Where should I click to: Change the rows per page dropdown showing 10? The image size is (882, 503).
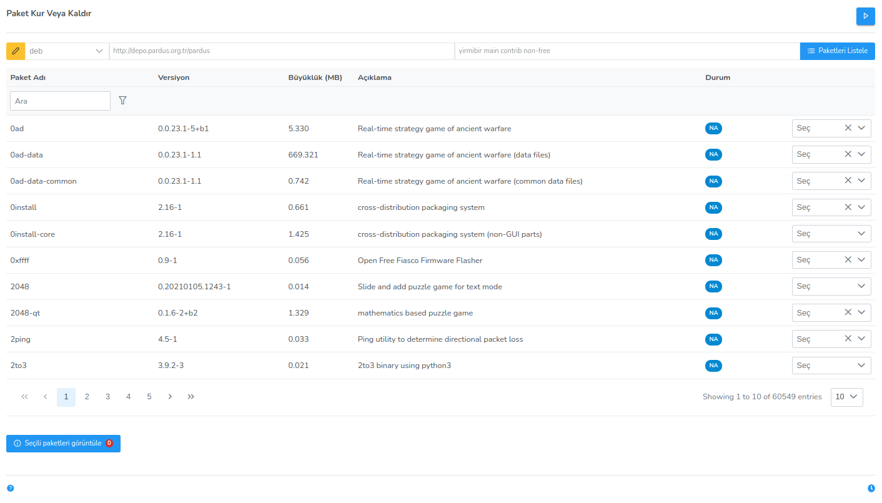[x=846, y=397]
